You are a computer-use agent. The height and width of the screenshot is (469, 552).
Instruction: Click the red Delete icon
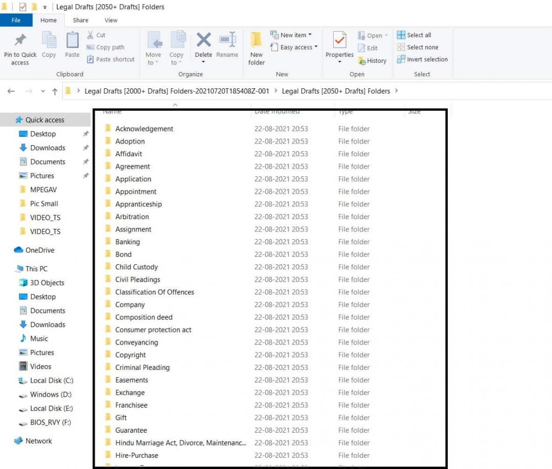[203, 40]
